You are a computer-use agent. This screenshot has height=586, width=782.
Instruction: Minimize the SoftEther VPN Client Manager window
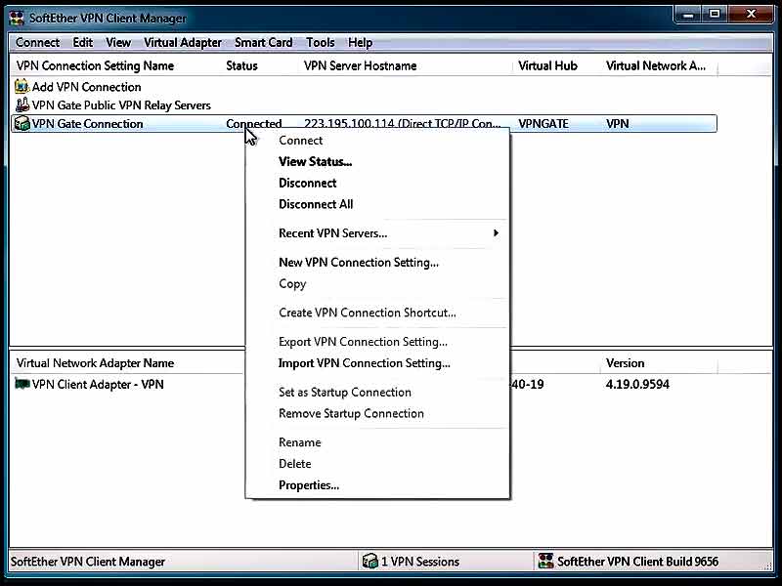point(689,15)
